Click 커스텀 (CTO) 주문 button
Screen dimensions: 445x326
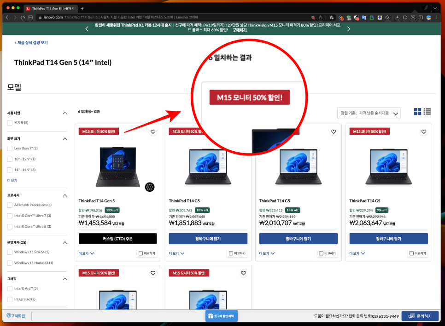pos(118,239)
